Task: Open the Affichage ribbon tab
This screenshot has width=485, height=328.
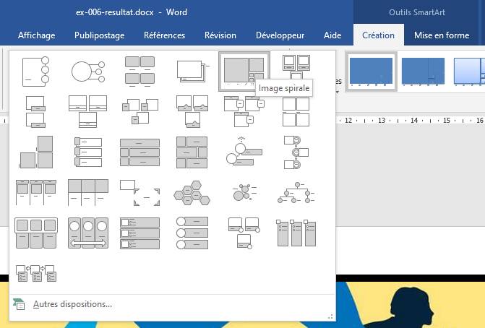Action: (x=37, y=35)
